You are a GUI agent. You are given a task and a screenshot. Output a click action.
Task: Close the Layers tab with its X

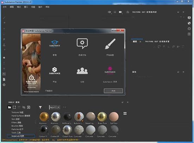point(140,42)
